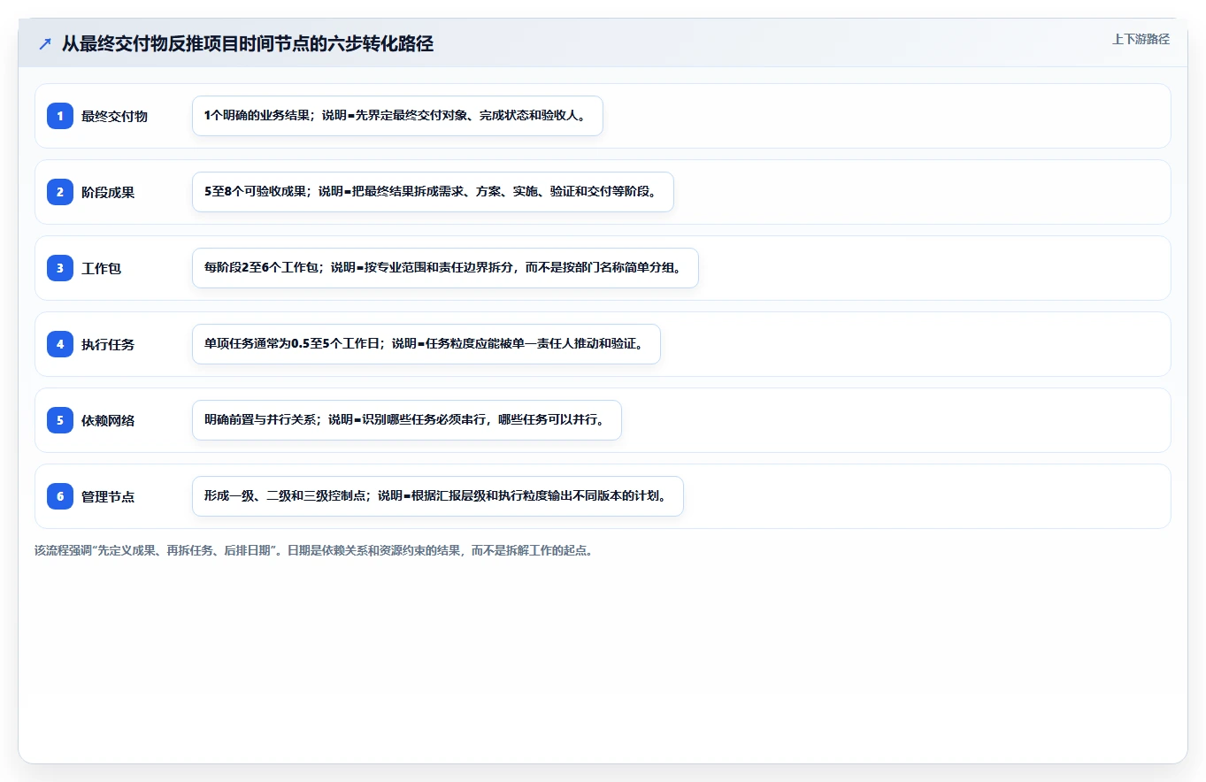1206x782 pixels.
Task: Select the step 4 number badge
Action: 60,344
